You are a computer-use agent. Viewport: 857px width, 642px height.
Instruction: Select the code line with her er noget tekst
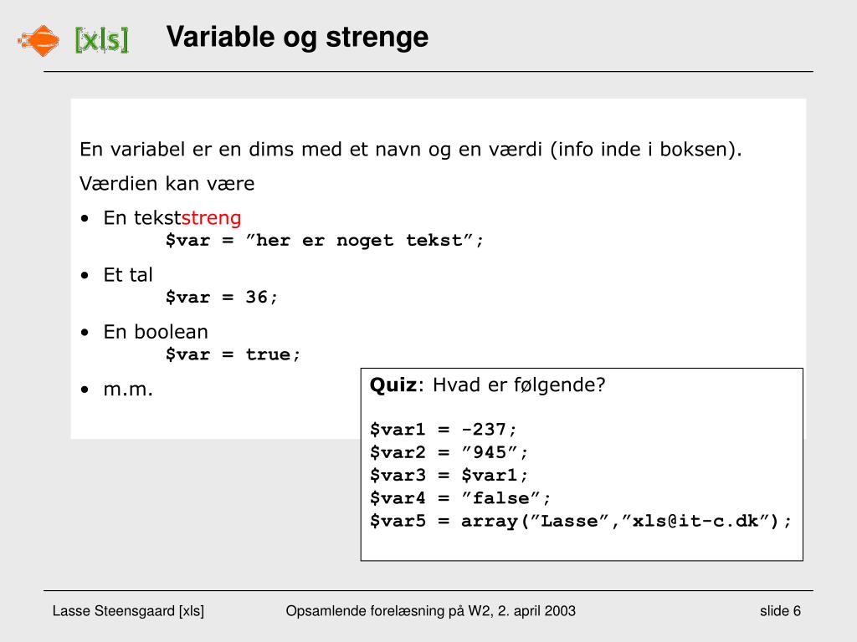(x=325, y=241)
